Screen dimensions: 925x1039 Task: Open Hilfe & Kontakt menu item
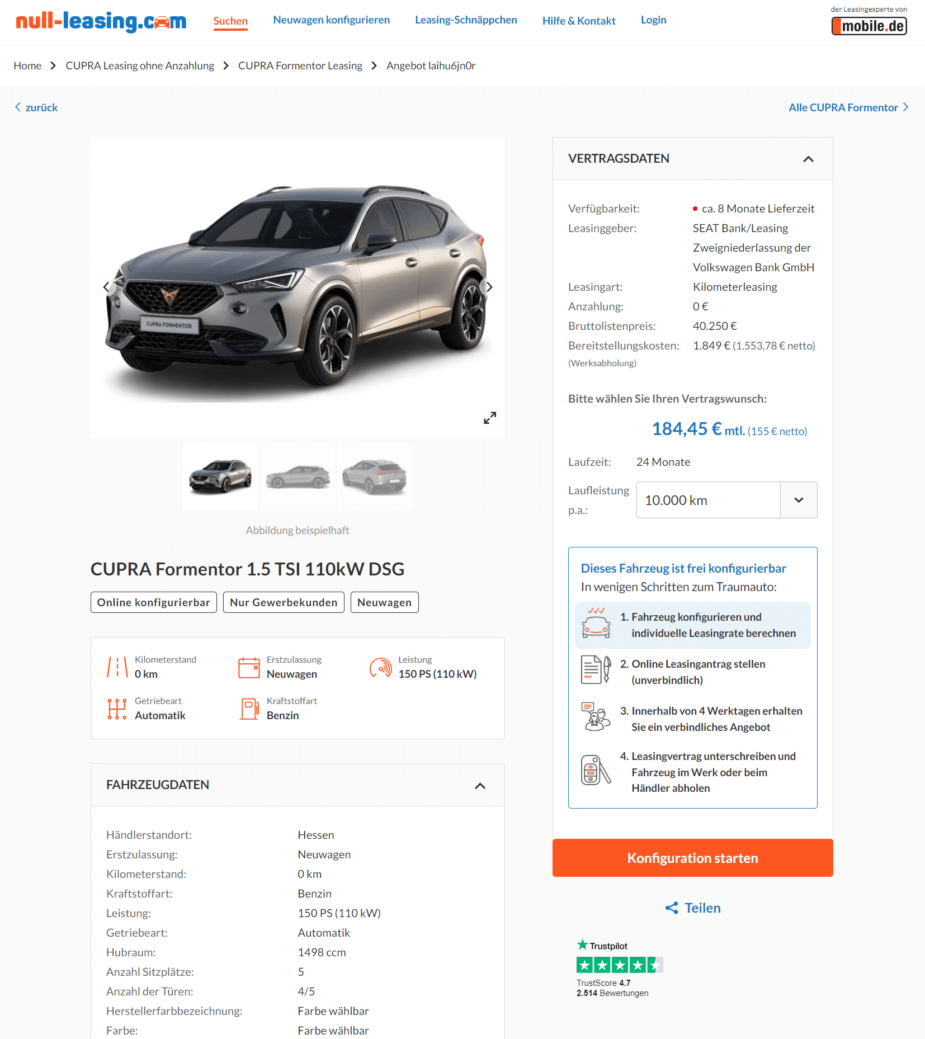coord(579,21)
